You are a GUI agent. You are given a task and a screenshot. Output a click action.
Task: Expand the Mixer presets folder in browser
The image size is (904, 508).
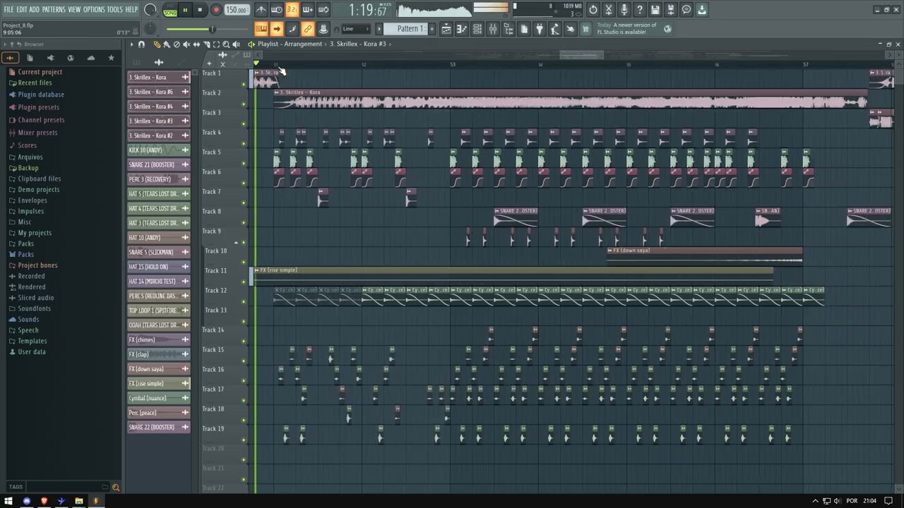37,133
